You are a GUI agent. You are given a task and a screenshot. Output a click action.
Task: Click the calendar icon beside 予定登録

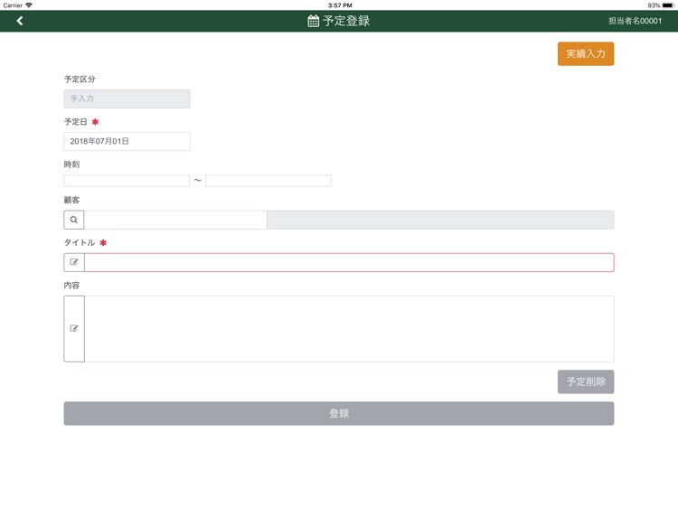313,21
